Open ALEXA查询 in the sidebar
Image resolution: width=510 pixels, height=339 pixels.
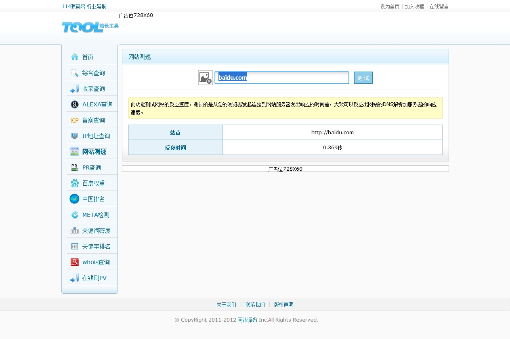97,104
